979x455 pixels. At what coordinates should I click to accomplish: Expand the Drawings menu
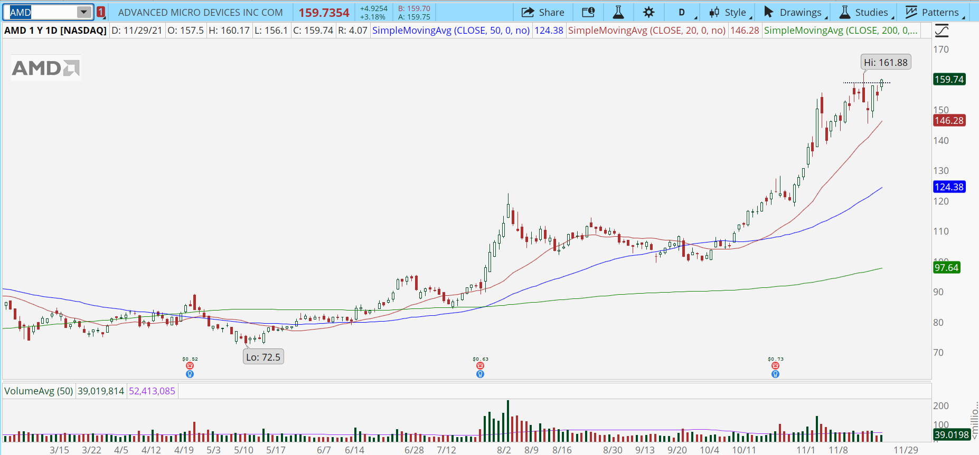click(x=795, y=12)
